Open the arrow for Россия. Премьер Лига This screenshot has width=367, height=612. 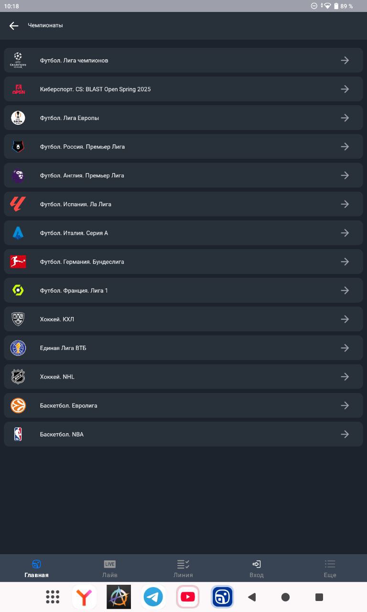pyautogui.click(x=345, y=147)
